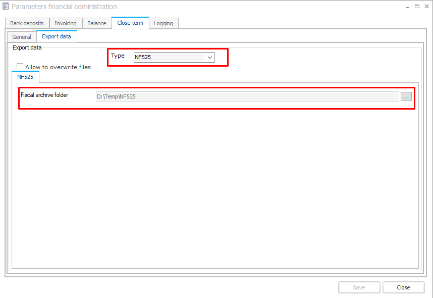Open the Logging tab
The width and height of the screenshot is (433, 298).
pos(164,23)
